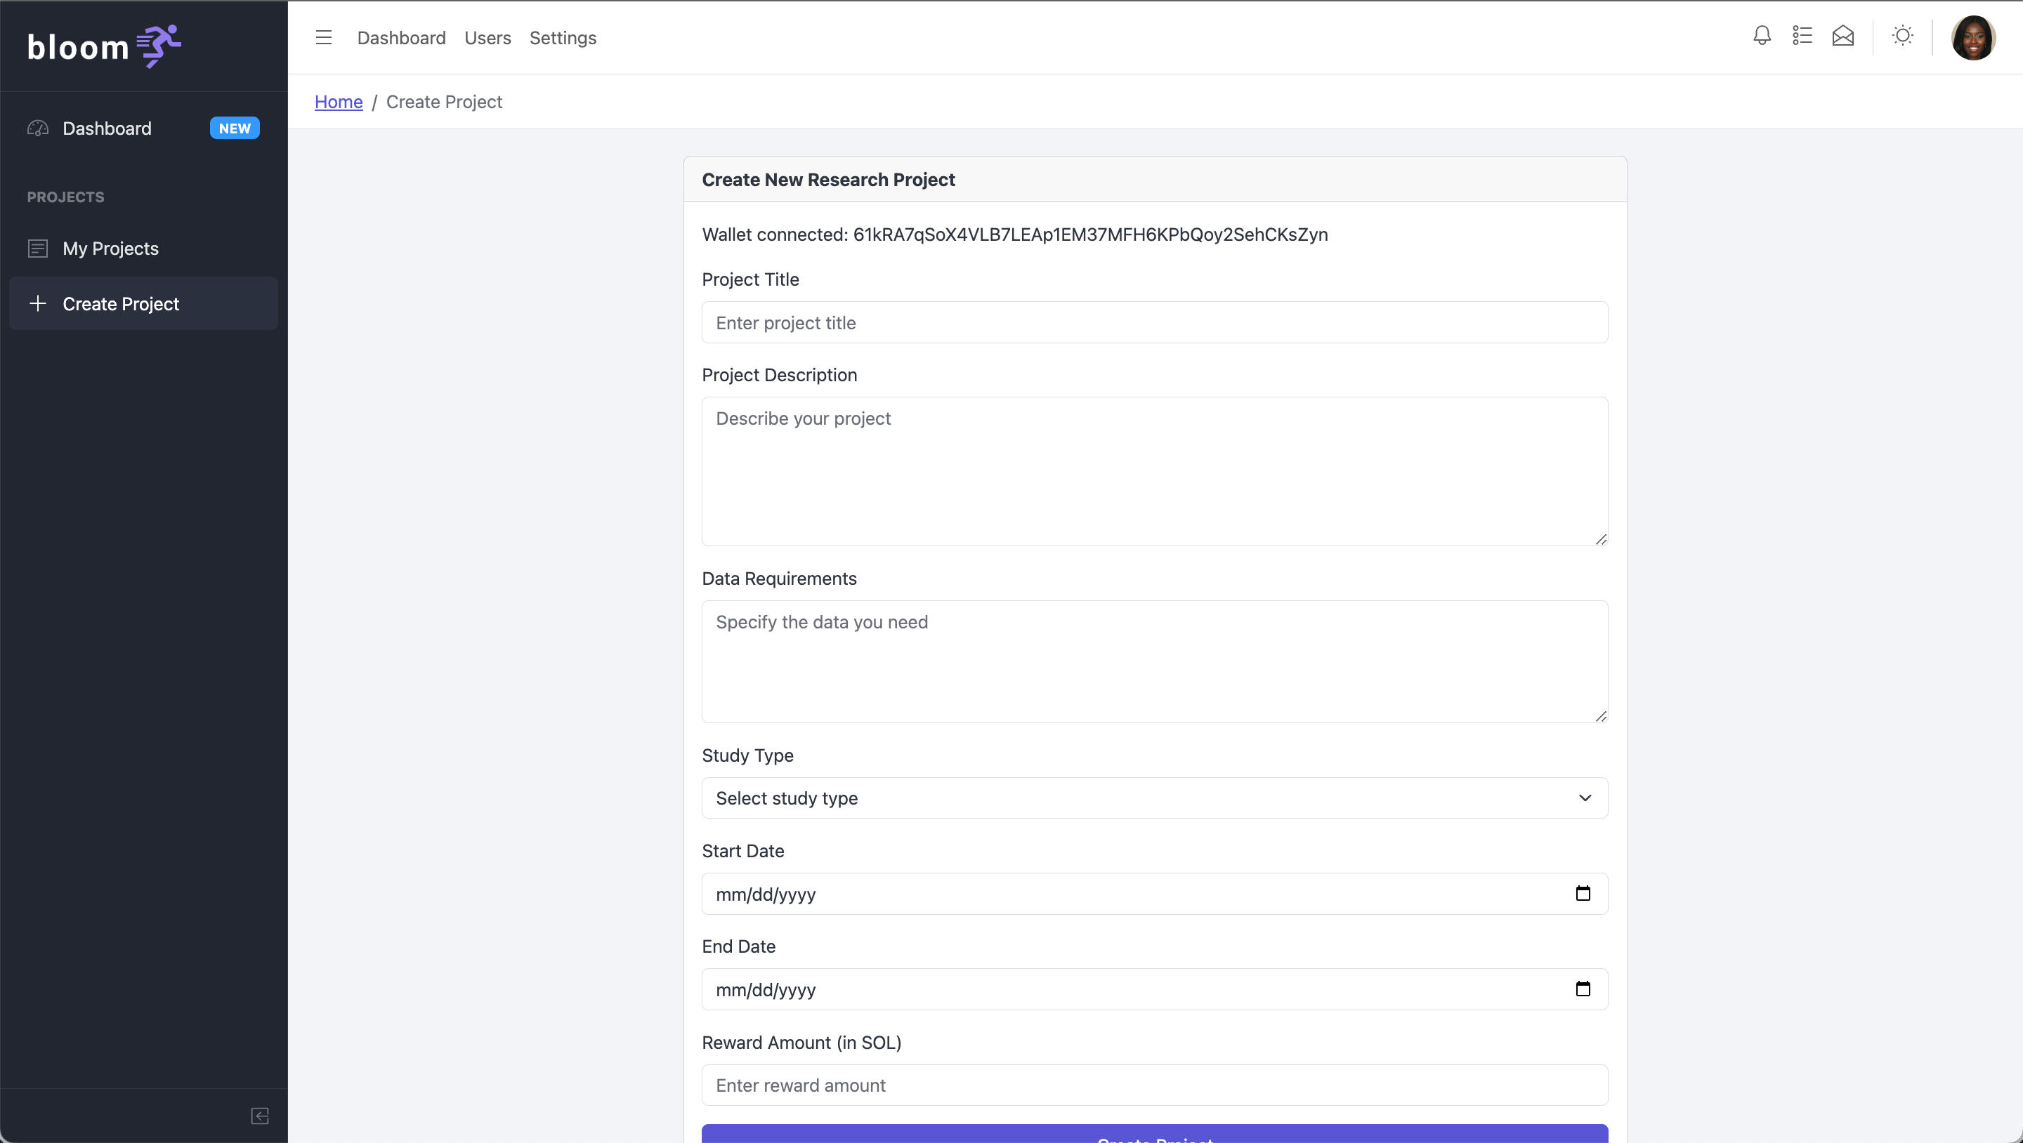Click the Enter reward amount field

pyautogui.click(x=1154, y=1085)
